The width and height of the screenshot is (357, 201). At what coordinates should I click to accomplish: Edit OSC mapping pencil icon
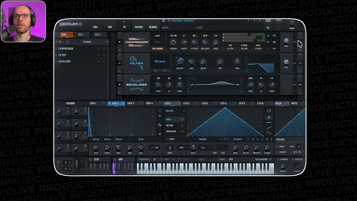(x=270, y=159)
